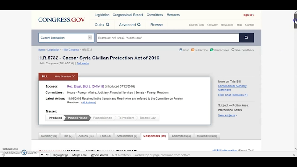Switch to the Amendments (0) tab
Screen dimensions: 297x167
point(127,136)
